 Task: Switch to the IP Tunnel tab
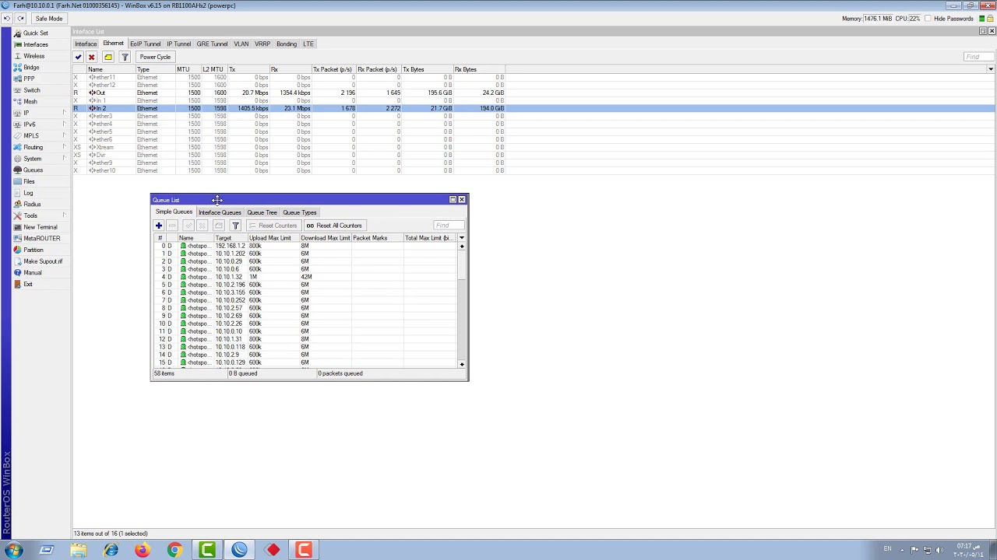(x=178, y=44)
